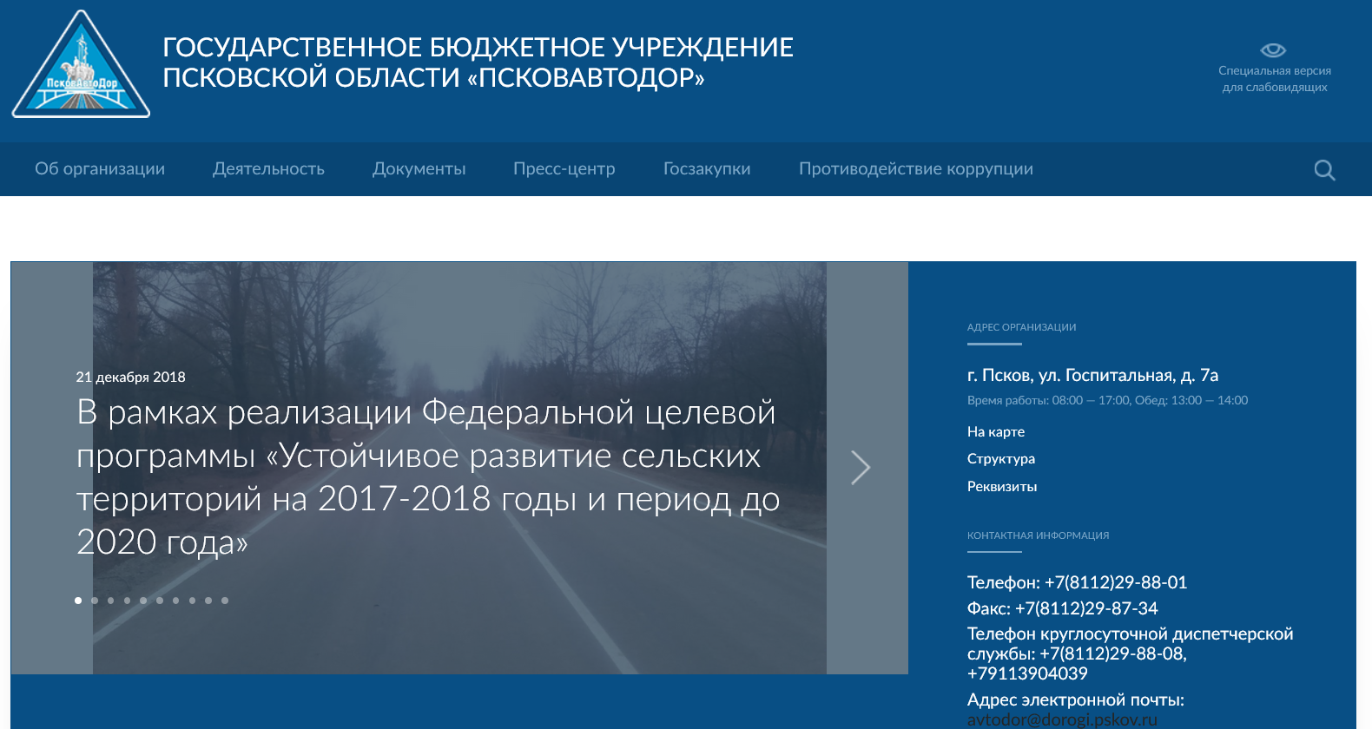
Task: Click the organization title «ПСКОВАВТОДОР» header text
Action: [x=478, y=62]
